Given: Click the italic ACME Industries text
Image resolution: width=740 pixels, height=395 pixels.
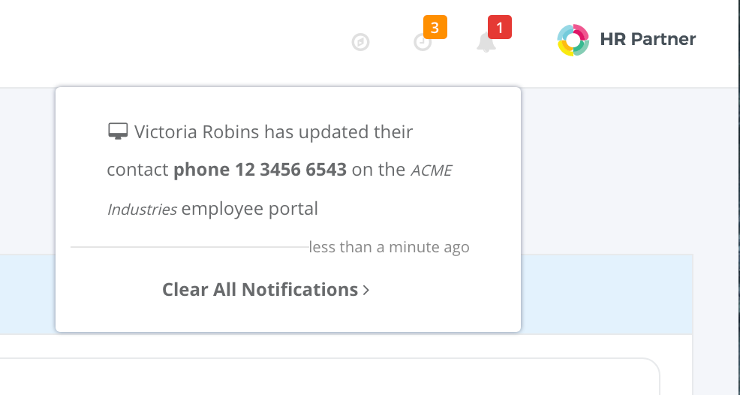Looking at the screenshot, I should (279, 189).
